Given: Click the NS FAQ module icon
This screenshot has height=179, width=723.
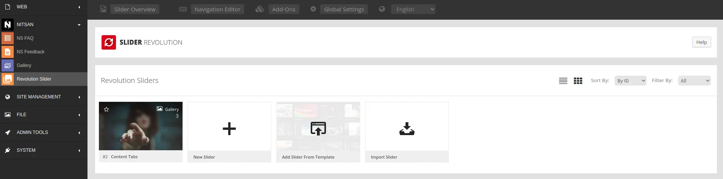Looking at the screenshot, I should (x=7, y=38).
